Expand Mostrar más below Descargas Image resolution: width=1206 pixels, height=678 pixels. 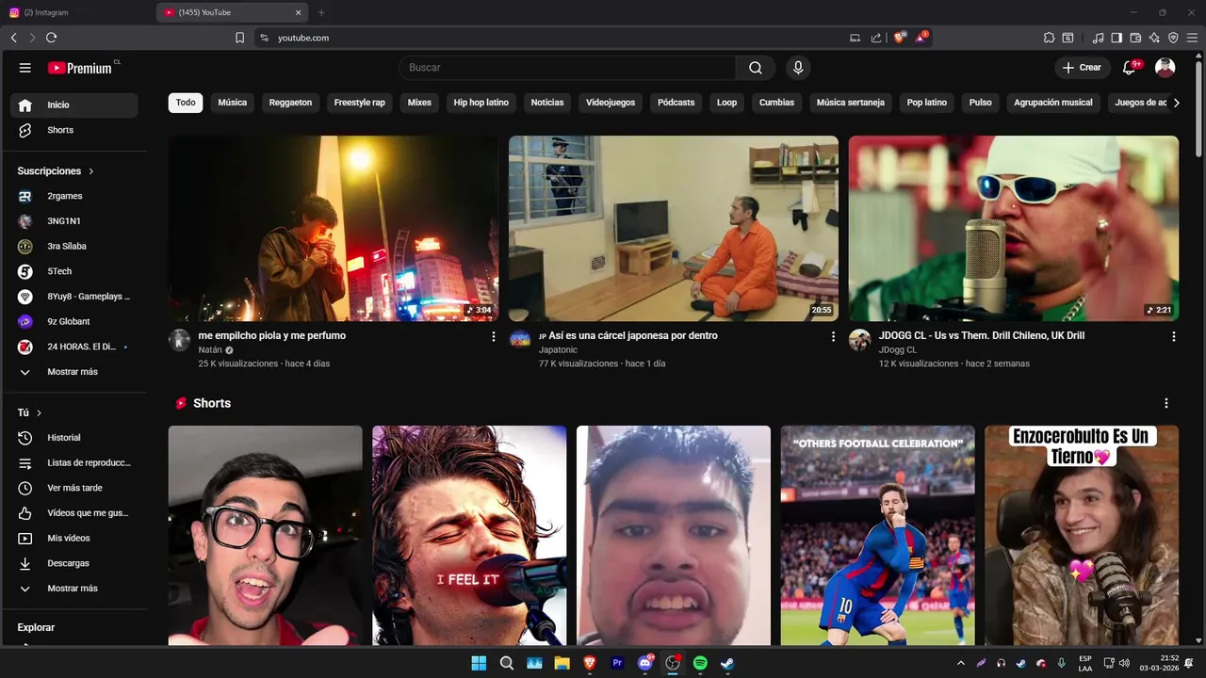[x=74, y=589]
